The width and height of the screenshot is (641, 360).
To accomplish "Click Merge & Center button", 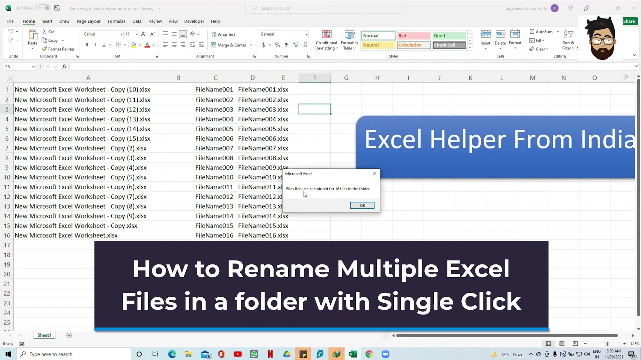I will (x=229, y=45).
